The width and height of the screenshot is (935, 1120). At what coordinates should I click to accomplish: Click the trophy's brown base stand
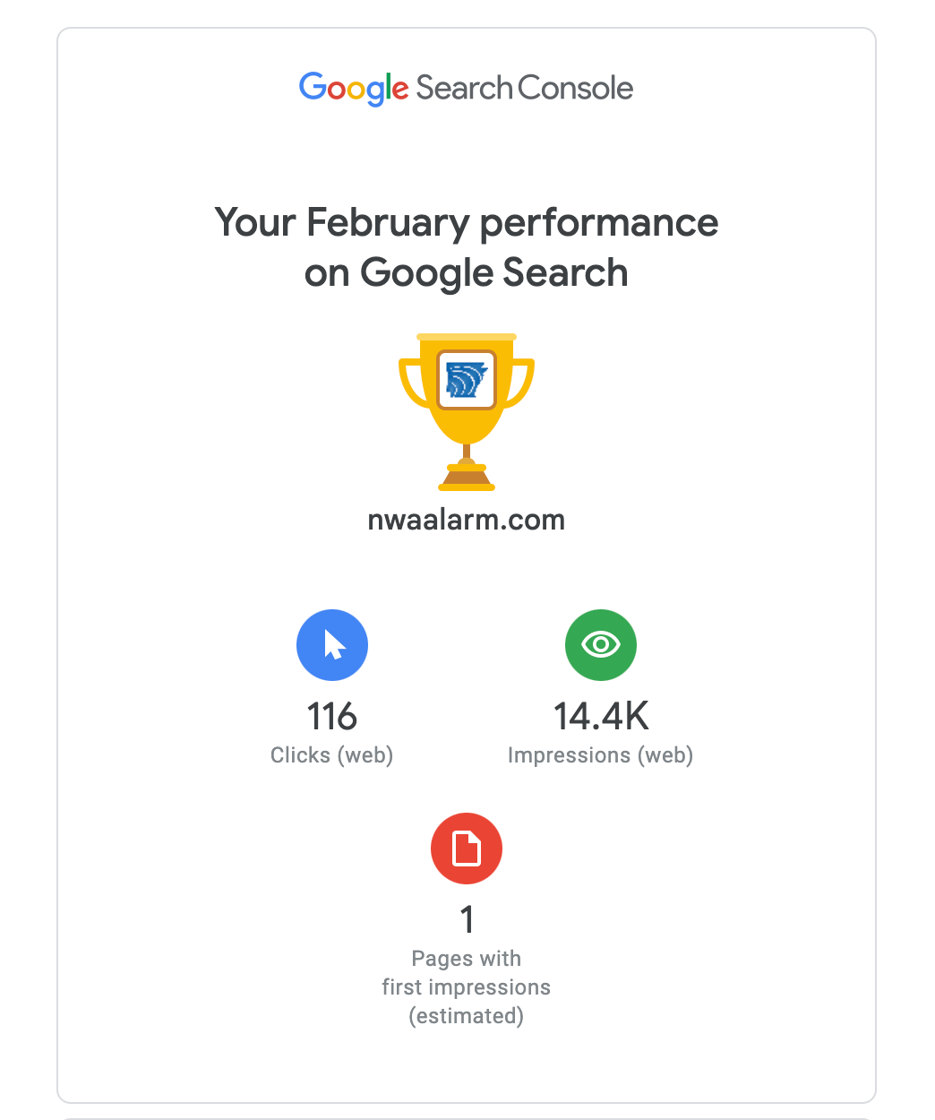pos(467,479)
